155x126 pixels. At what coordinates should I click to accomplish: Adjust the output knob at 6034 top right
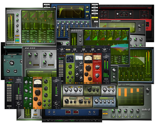click(104, 49)
